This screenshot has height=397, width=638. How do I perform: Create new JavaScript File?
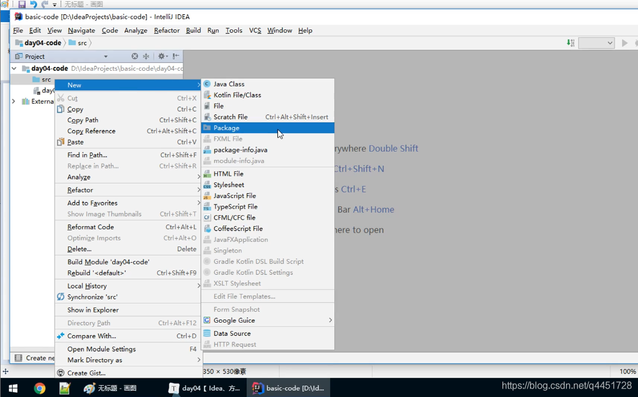(268, 196)
